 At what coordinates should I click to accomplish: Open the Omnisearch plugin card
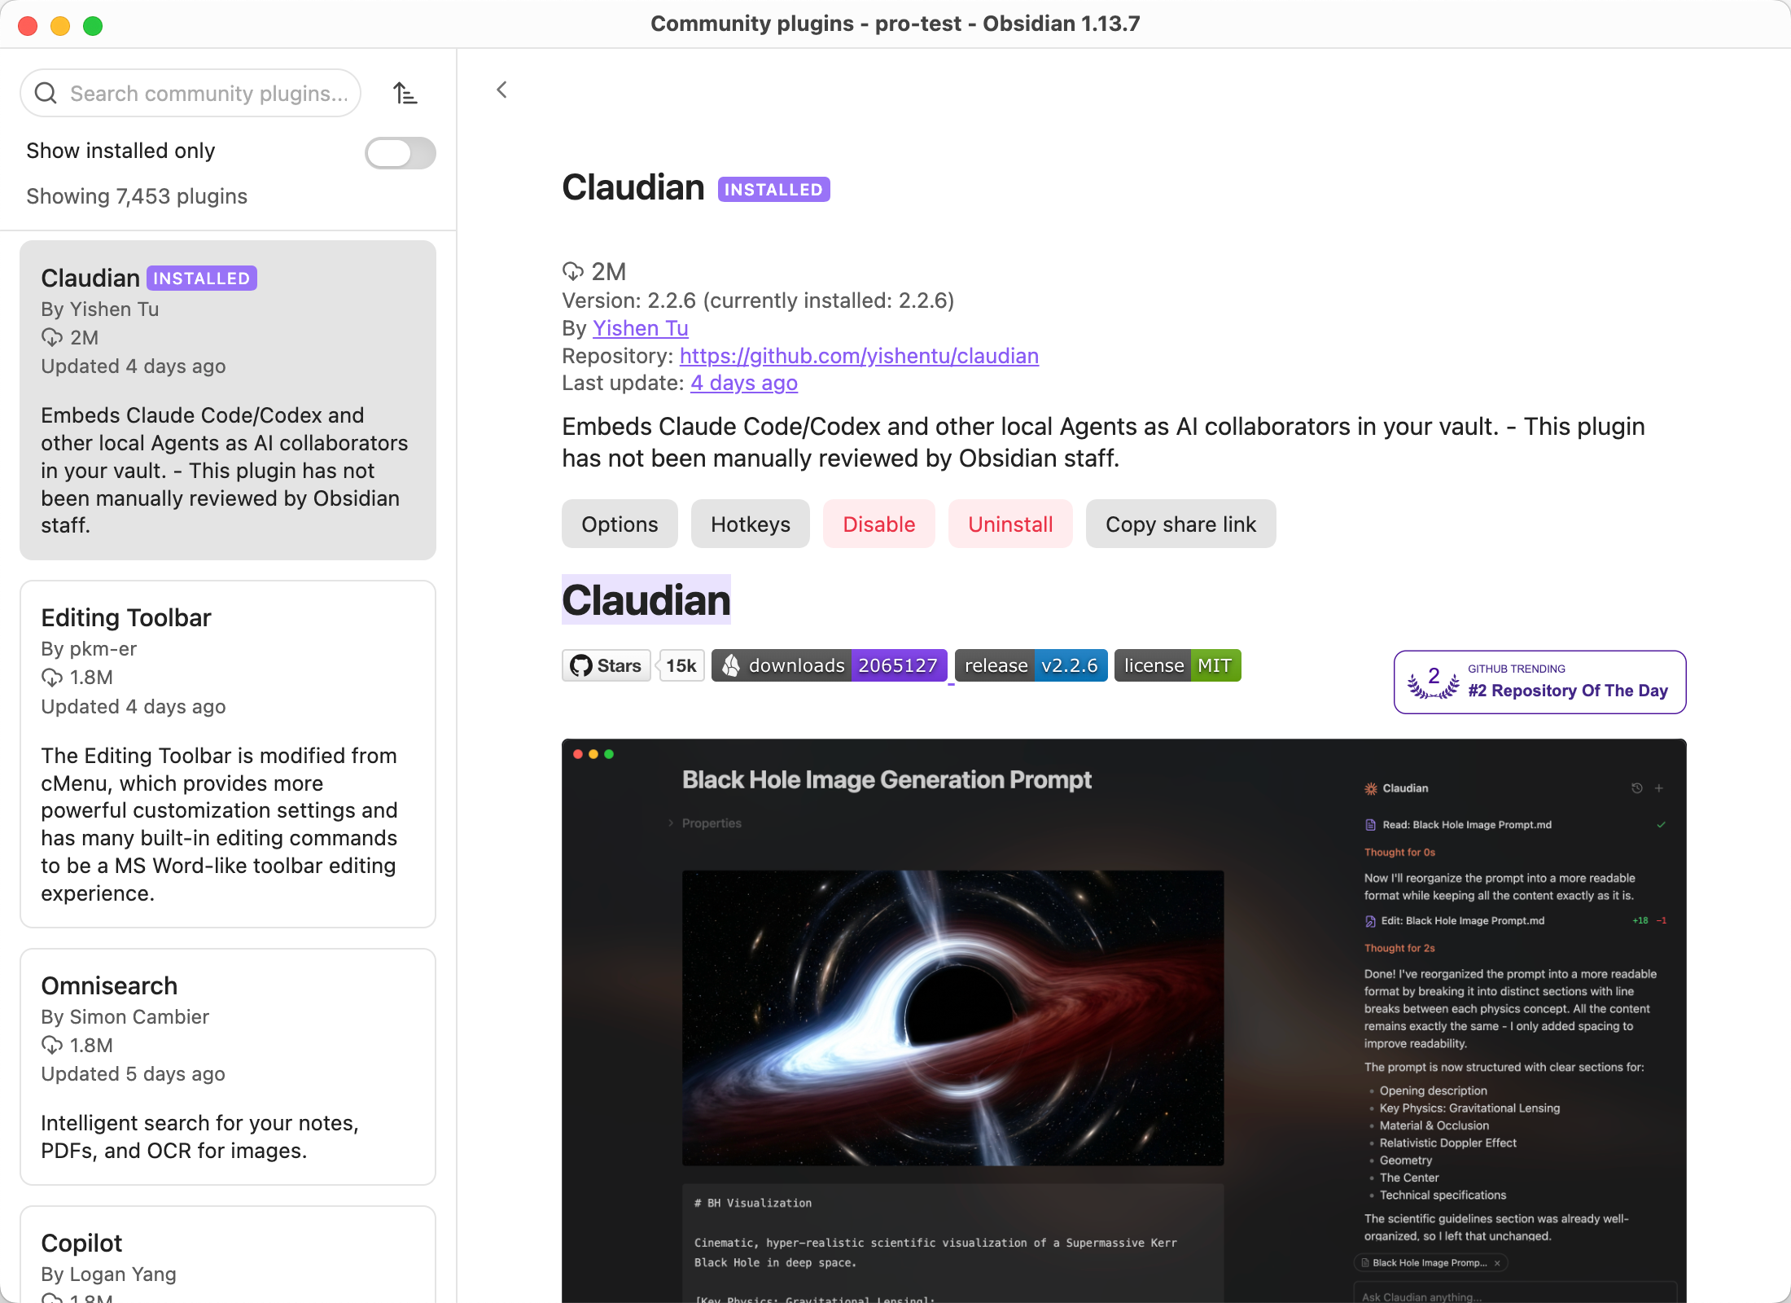tap(228, 1067)
